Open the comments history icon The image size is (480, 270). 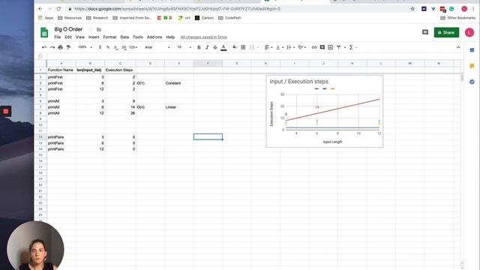(x=425, y=32)
